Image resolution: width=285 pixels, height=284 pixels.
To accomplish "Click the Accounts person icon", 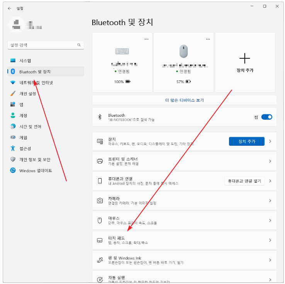I will point(13,115).
